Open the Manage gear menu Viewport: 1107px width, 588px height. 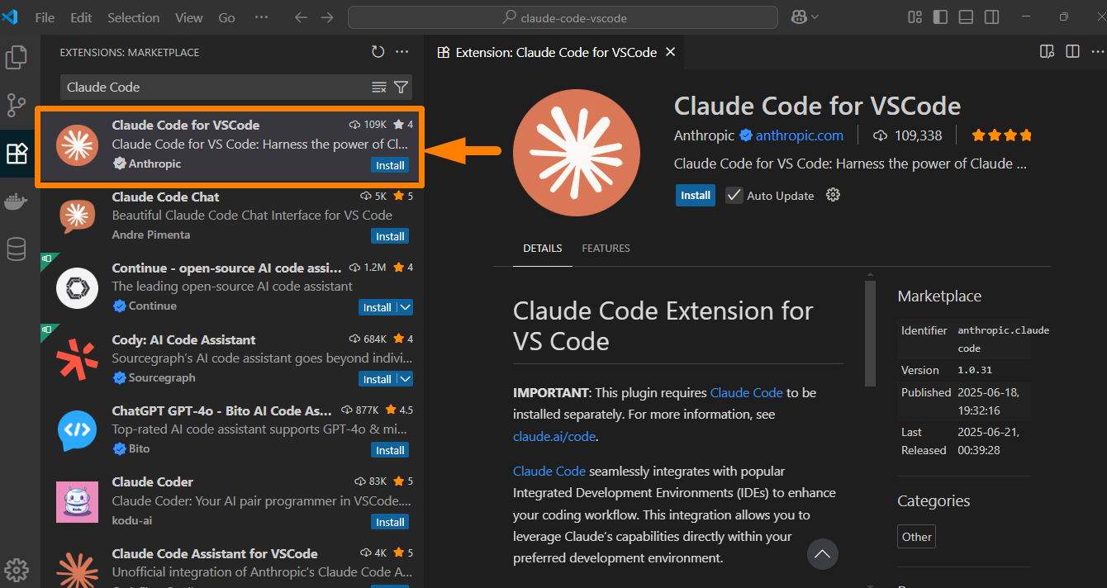click(x=833, y=195)
